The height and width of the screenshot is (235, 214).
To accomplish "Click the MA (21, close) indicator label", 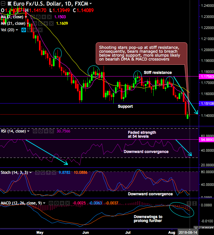I will pyautogui.click(x=13, y=23).
